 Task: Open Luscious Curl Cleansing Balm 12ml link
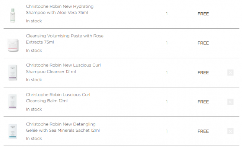58,98
